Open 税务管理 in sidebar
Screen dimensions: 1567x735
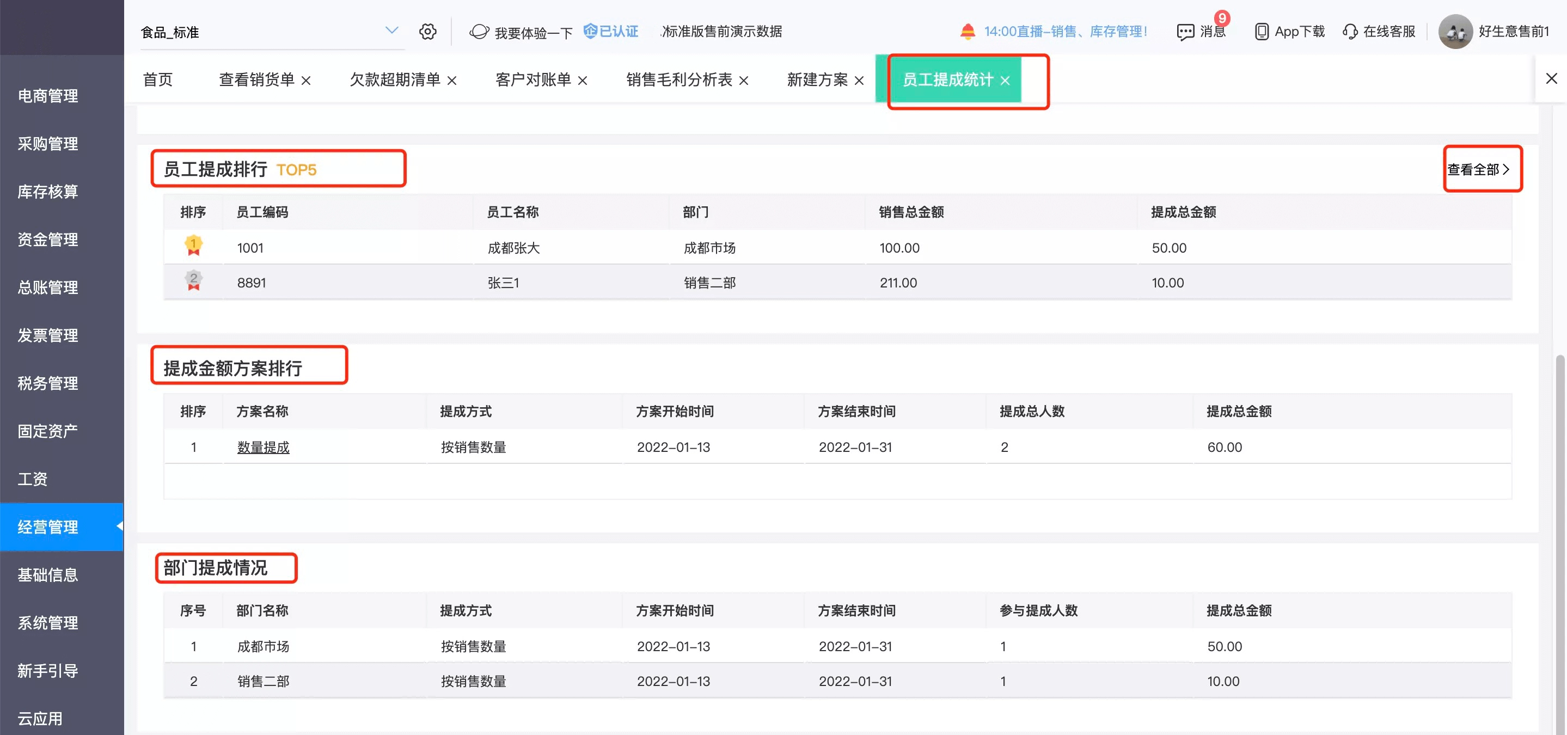coord(48,384)
